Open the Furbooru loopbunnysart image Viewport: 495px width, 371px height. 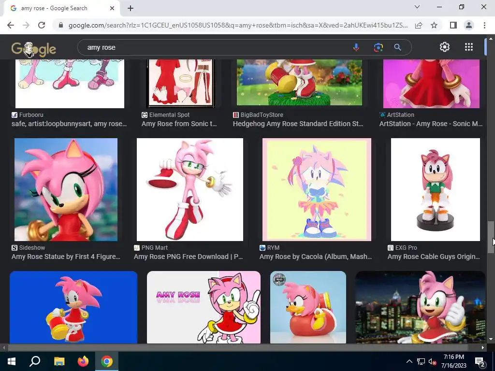[x=70, y=84]
